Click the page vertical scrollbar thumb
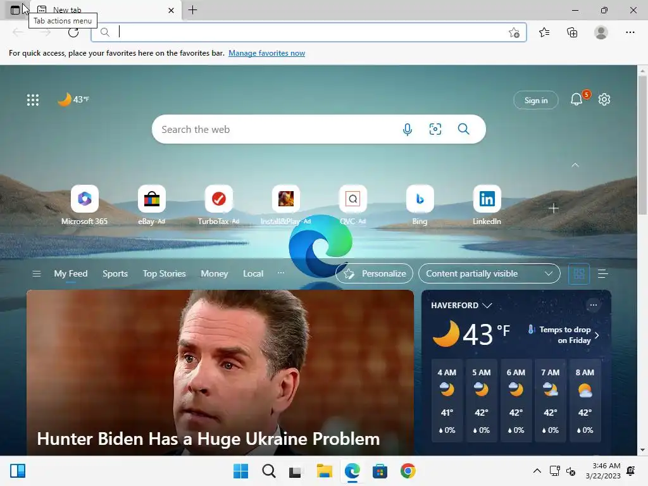This screenshot has width=648, height=486. pos(642,145)
